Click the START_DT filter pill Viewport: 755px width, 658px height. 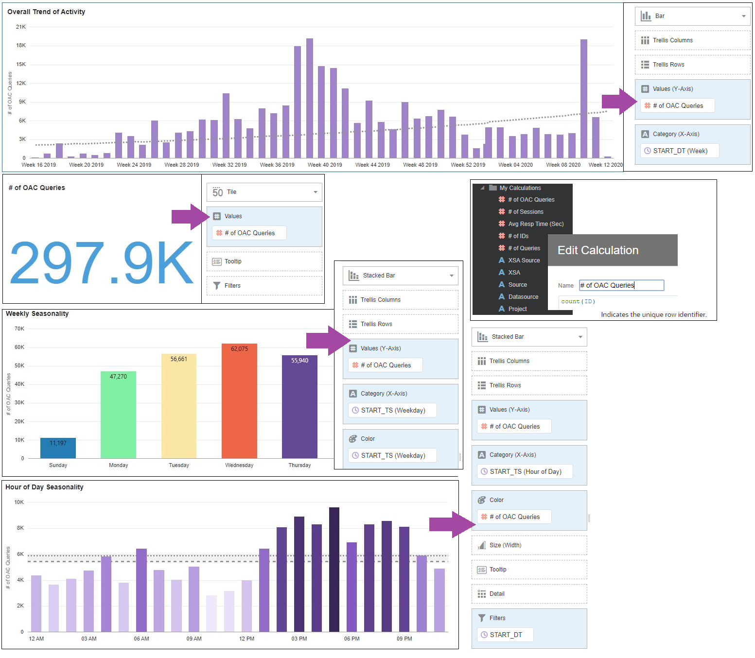[x=505, y=635]
